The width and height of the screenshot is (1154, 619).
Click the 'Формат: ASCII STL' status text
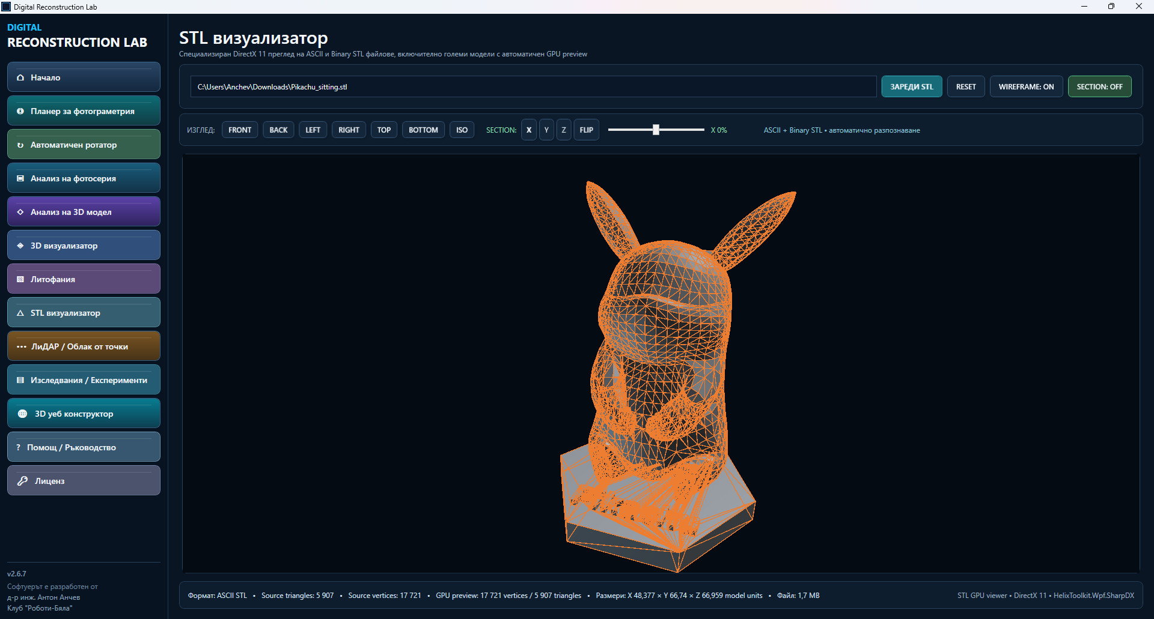[x=218, y=596]
